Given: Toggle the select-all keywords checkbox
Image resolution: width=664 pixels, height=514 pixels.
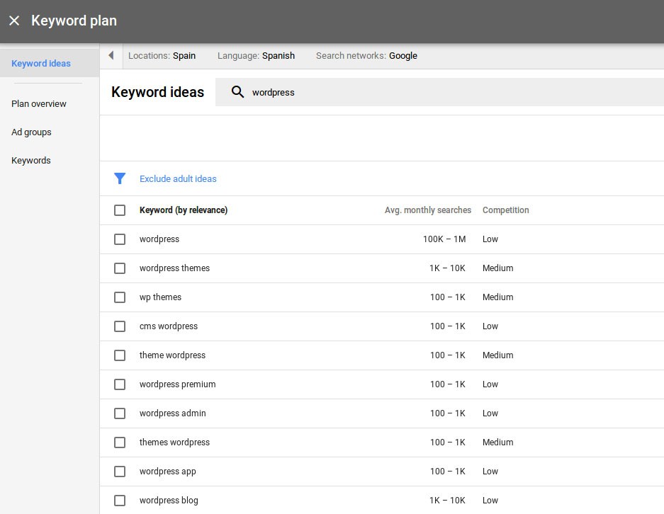Looking at the screenshot, I should point(120,210).
